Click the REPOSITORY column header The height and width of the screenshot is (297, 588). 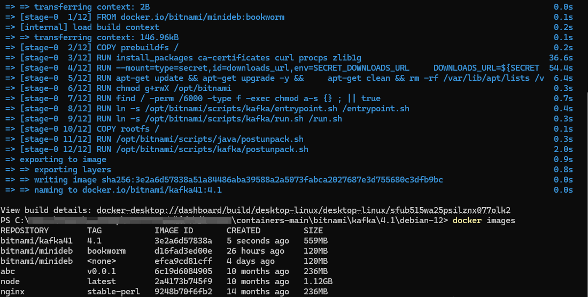pos(25,231)
